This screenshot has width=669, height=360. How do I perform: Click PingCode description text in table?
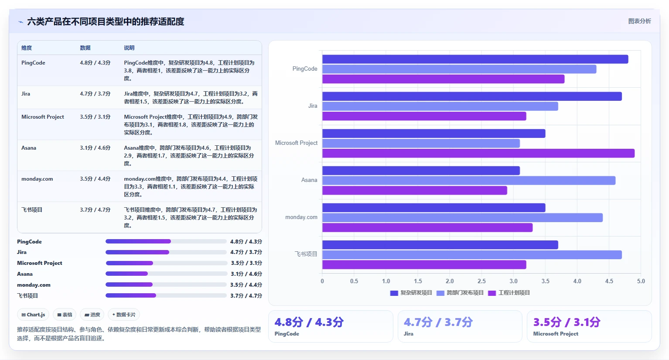point(189,71)
